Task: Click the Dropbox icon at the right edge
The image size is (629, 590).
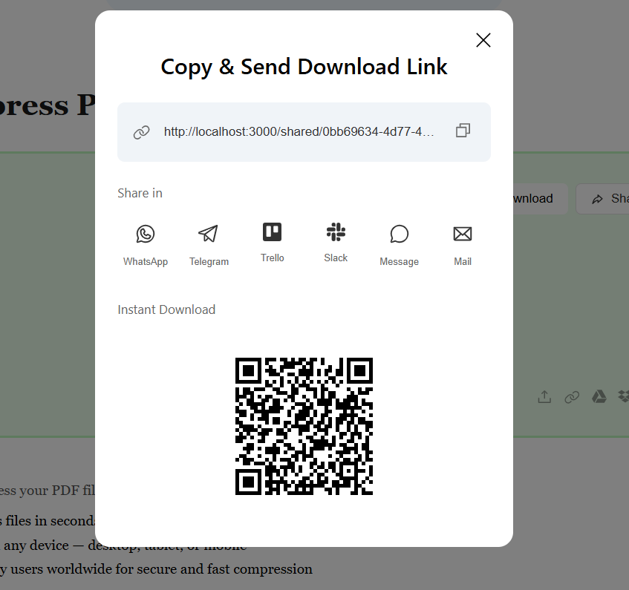Action: coord(622,397)
